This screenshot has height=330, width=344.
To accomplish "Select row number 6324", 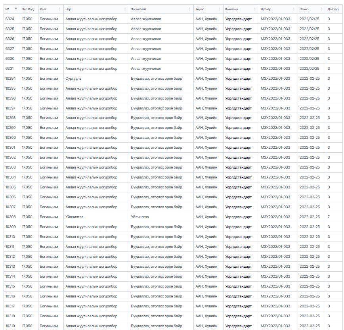I will click(10, 19).
